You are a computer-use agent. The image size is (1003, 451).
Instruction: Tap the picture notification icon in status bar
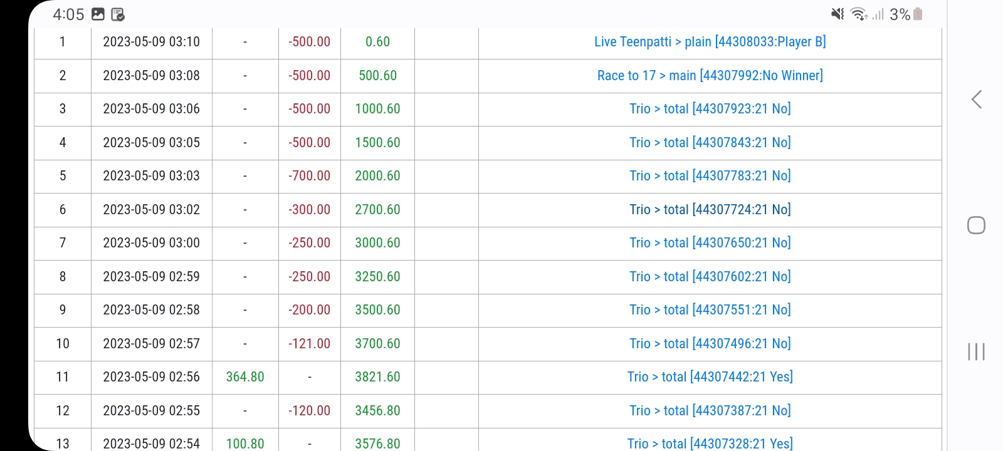pos(98,14)
